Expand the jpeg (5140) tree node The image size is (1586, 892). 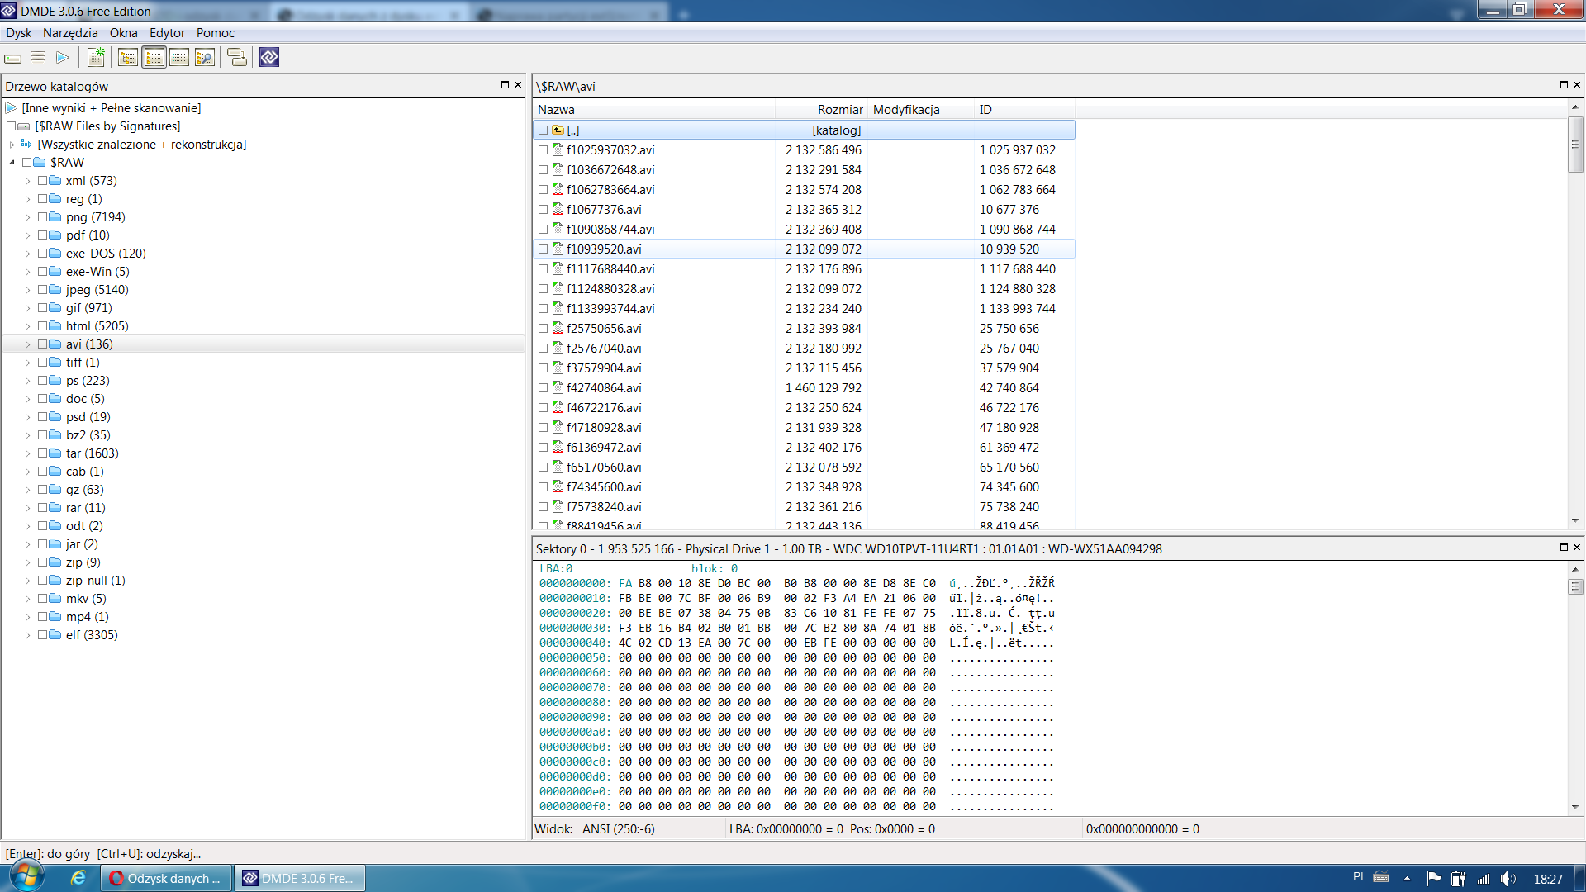pos(27,290)
